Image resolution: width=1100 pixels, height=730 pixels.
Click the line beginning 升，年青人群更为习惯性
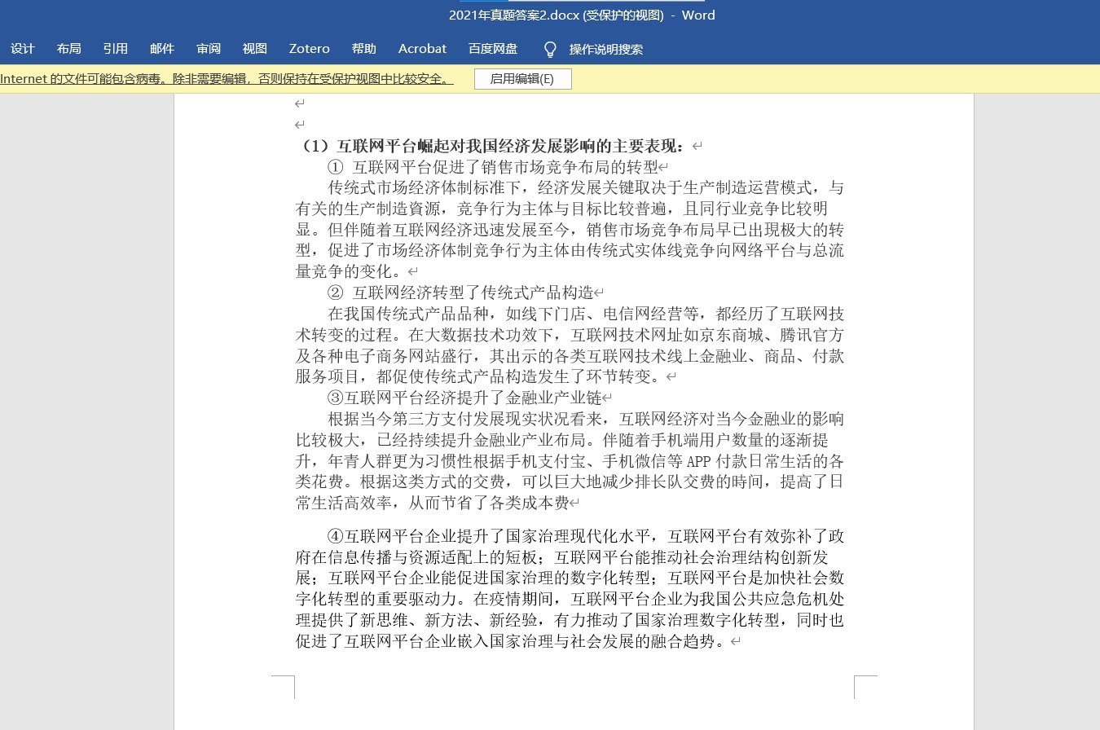570,461
